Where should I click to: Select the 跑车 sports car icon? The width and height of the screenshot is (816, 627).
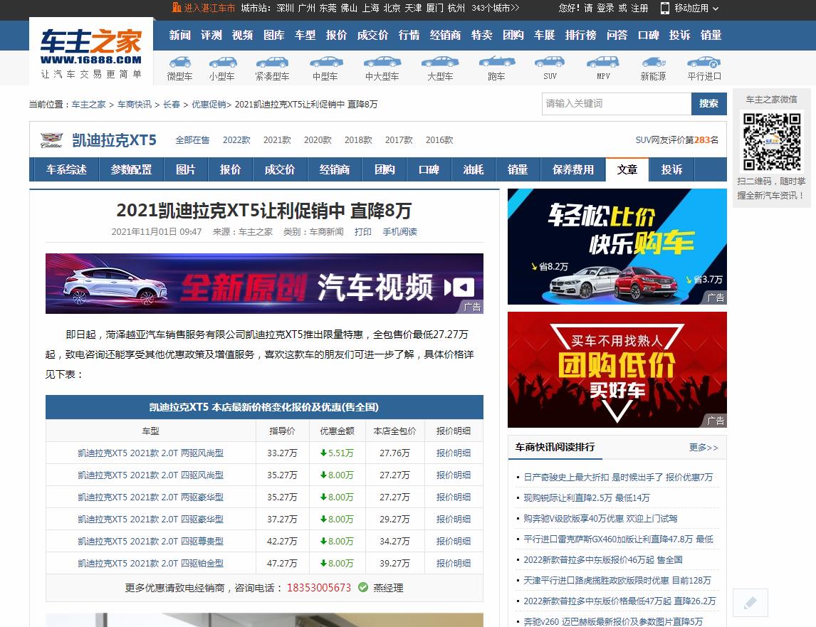coord(497,63)
